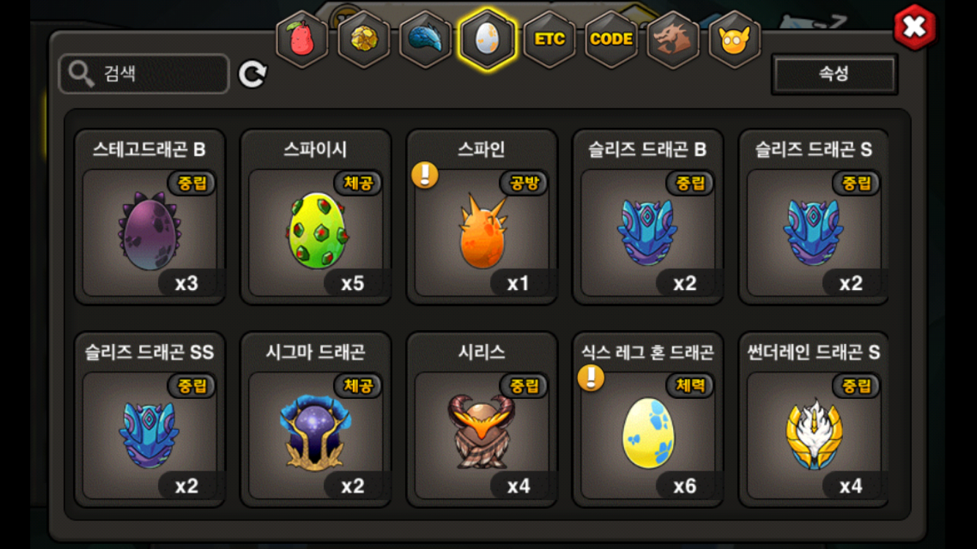This screenshot has height=549, width=977.
Task: Open the ETC category tab
Action: pos(549,40)
